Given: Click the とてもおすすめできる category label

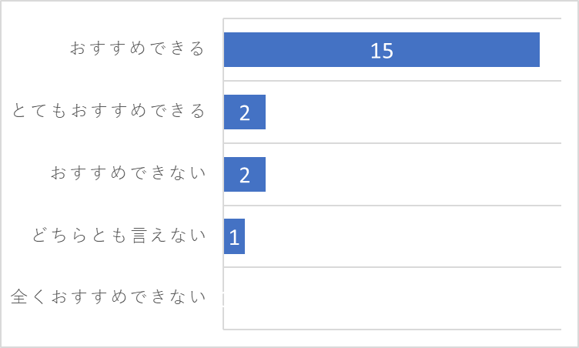Looking at the screenshot, I should (x=109, y=111).
